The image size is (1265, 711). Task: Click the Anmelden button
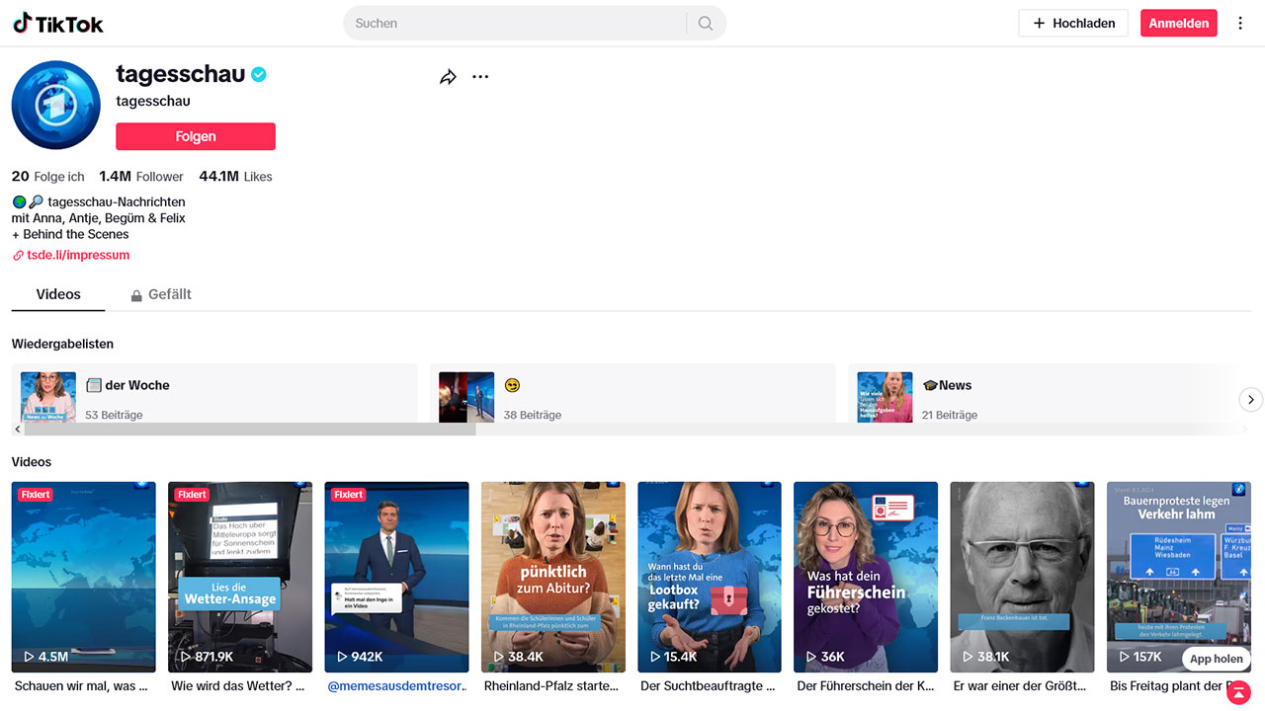tap(1178, 24)
